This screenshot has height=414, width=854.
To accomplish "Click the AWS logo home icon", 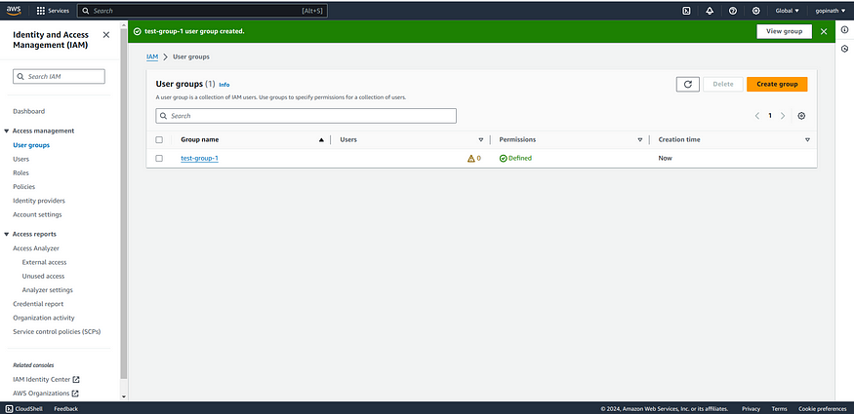I will tap(14, 11).
